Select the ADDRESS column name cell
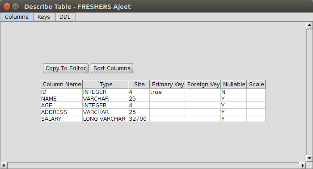313x169 pixels. pos(62,112)
